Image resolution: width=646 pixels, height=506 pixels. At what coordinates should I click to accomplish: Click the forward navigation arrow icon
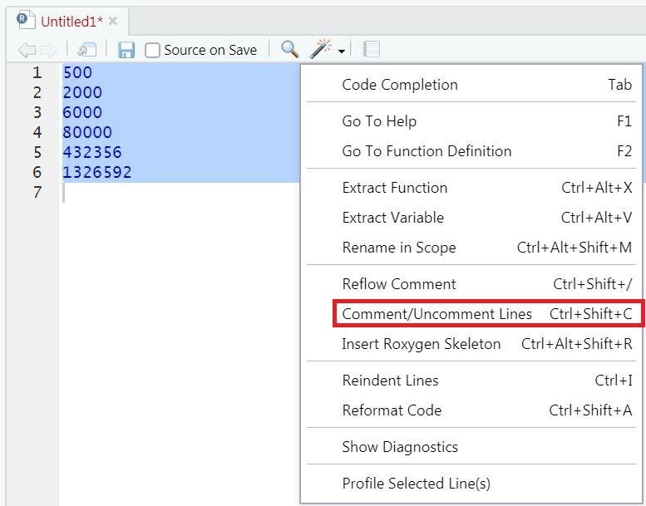(x=48, y=51)
